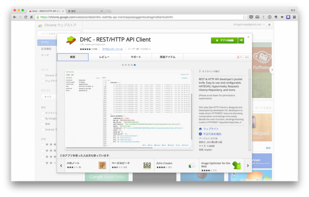The width and height of the screenshot is (309, 197).
Task: Click the green アプリを起動 button
Action: (x=224, y=41)
